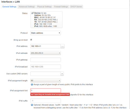The width and height of the screenshot is (130, 109).
Task: Click the RX 355.64 KB statistic
Action: point(46,20)
